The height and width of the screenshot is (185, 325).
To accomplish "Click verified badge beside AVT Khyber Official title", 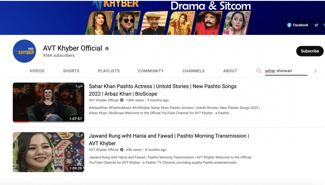I will (x=107, y=49).
